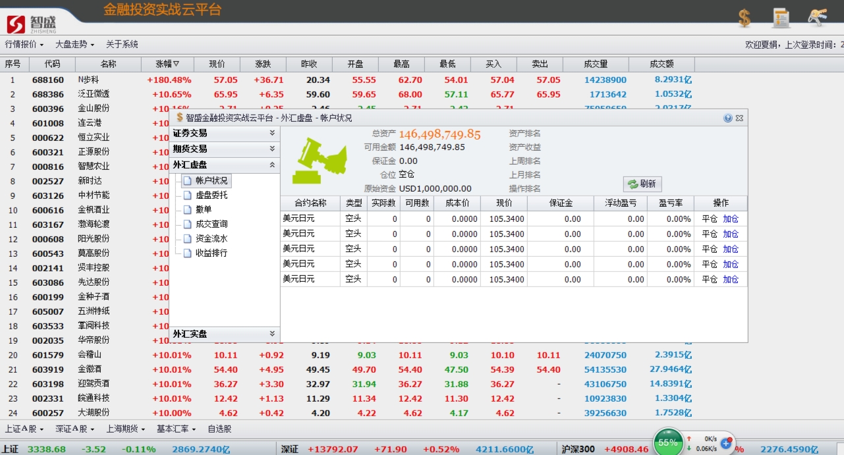Click volume 14238900 for N步科

[x=605, y=80]
